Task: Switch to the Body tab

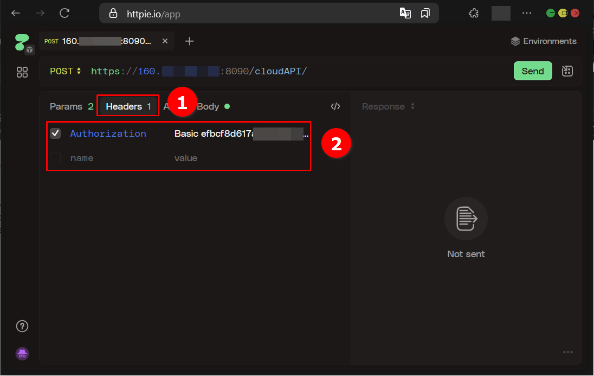Action: point(213,106)
